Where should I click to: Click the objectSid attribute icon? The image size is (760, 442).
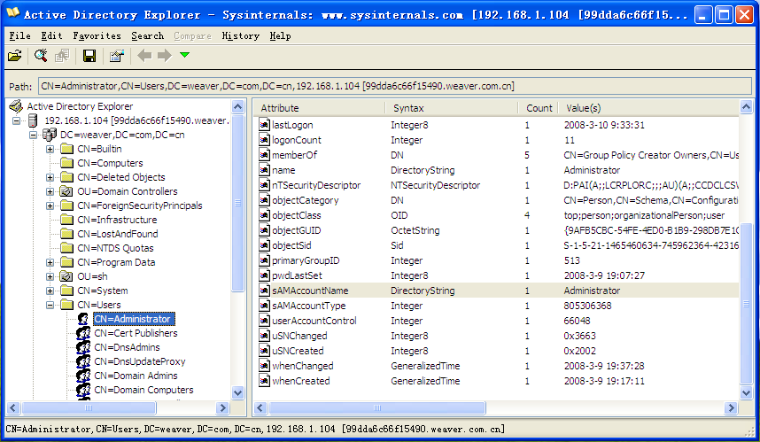(264, 245)
